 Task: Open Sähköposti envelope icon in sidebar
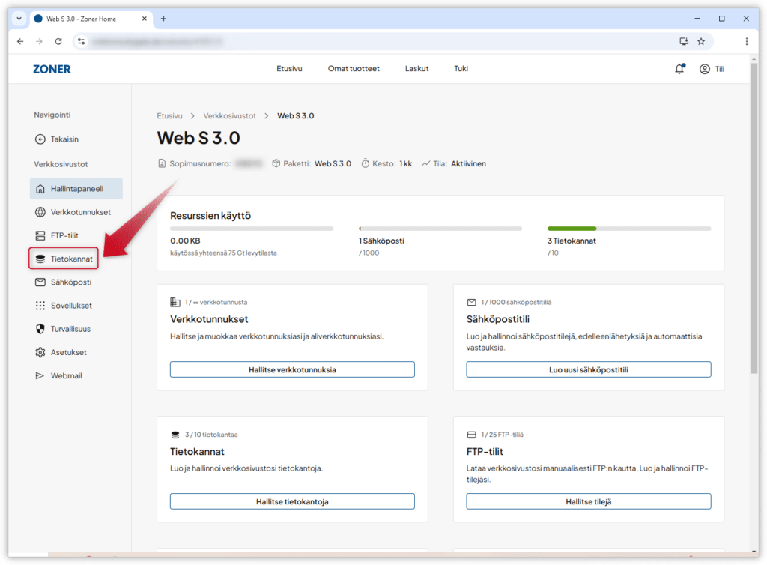point(40,282)
